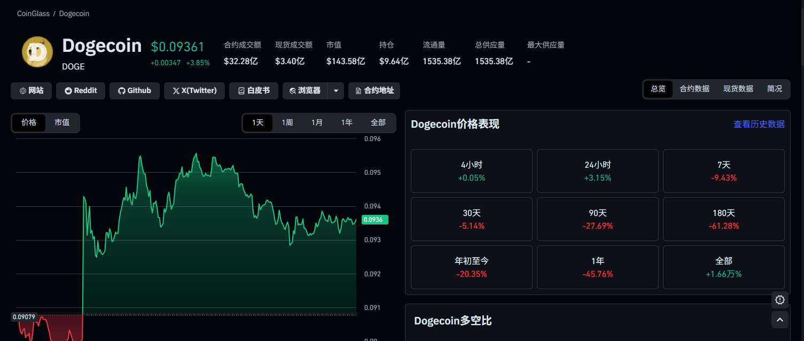
Task: Click the floating settings gear icon
Action: 779,300
